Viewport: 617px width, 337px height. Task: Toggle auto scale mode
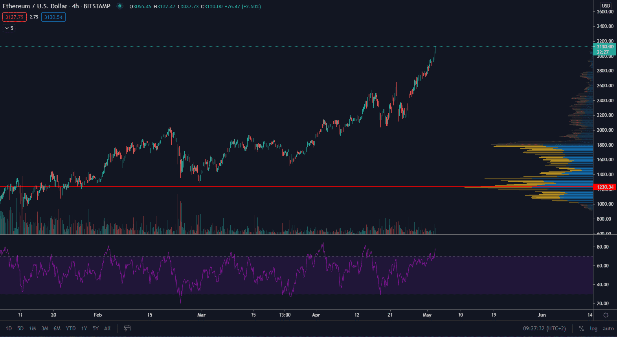coord(608,328)
